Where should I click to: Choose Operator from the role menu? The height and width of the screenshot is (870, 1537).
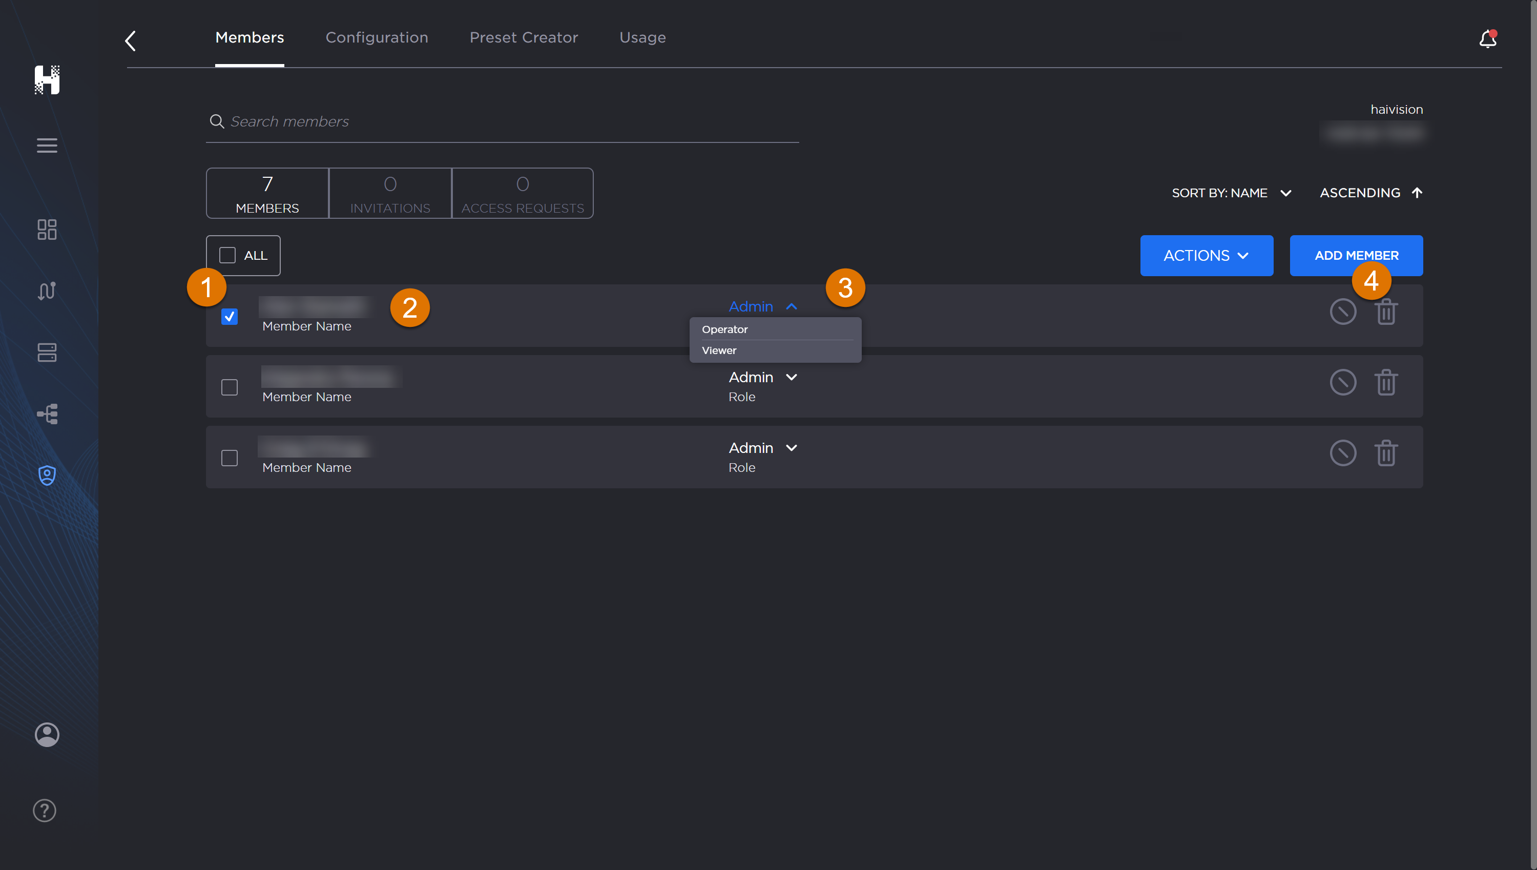point(724,329)
